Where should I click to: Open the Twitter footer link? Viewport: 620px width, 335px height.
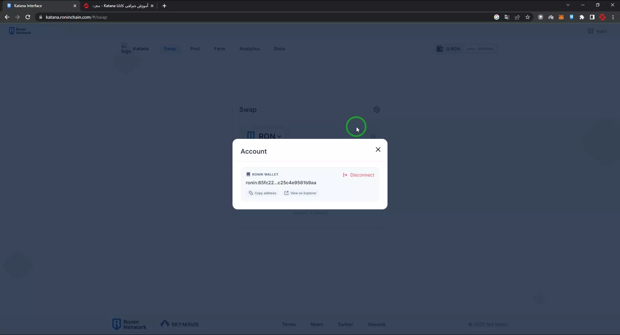tap(346, 324)
